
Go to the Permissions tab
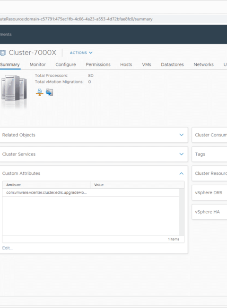click(98, 64)
